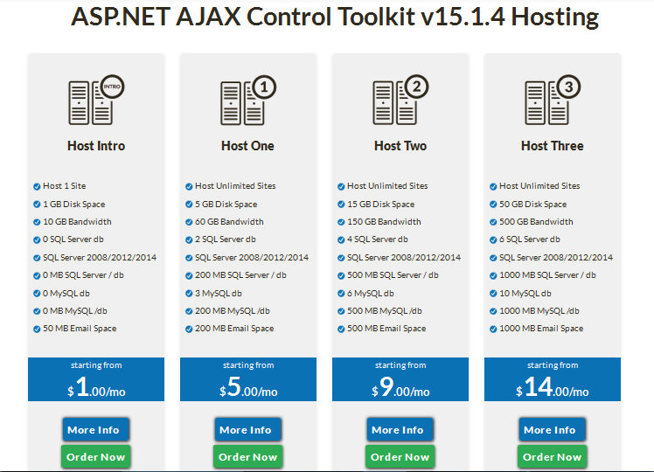Click the Host Three server icon
654x472 pixels.
[553, 100]
